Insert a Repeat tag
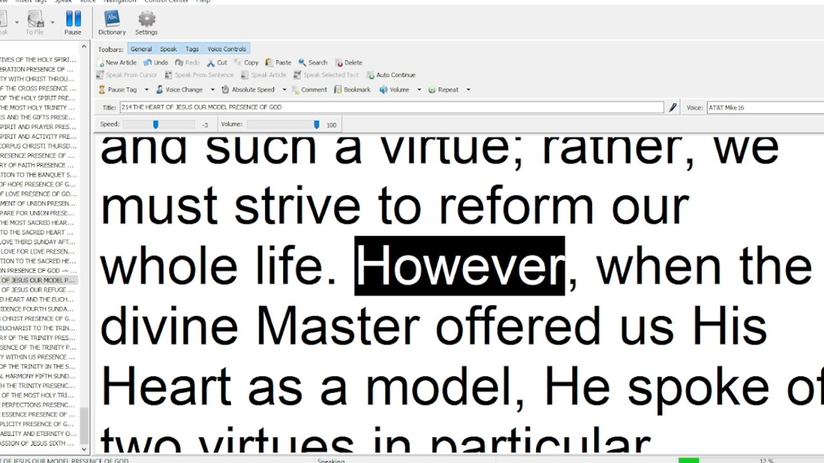Screen dimensions: 824x463 coord(444,89)
